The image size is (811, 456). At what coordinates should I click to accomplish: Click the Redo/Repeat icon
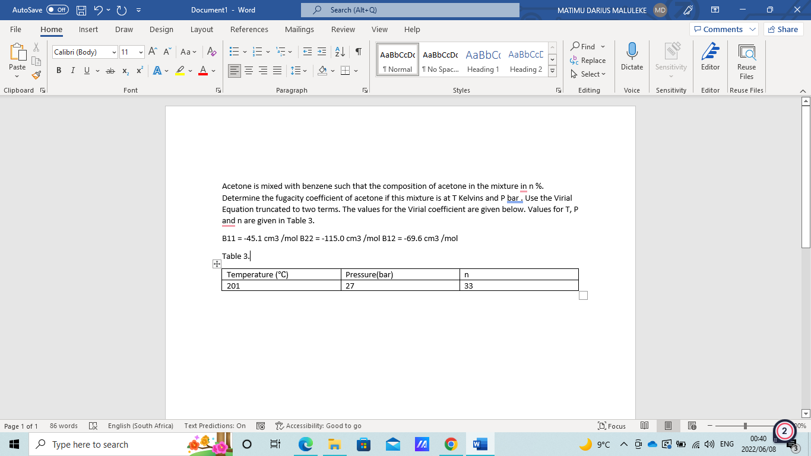click(121, 10)
